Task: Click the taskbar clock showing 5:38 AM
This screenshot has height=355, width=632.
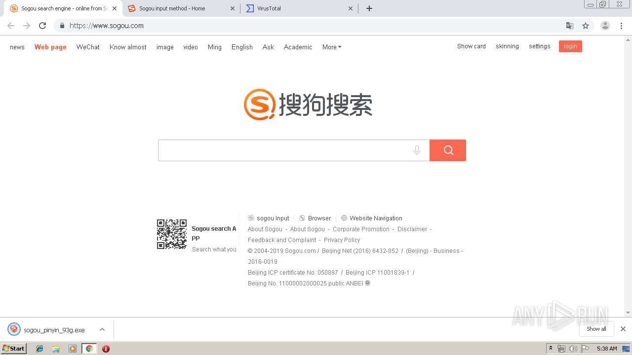Action: (x=607, y=349)
